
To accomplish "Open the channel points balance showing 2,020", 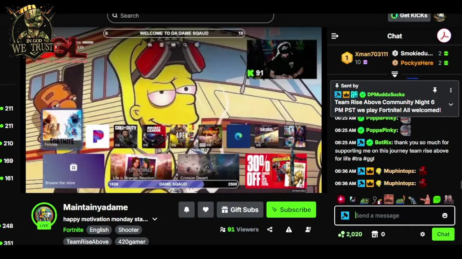I will [x=350, y=234].
